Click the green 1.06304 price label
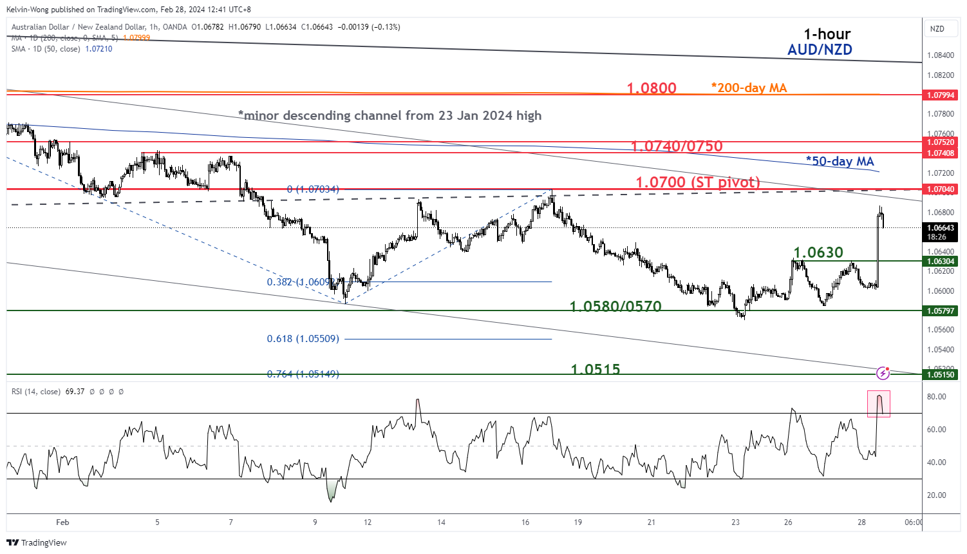The height and width of the screenshot is (554, 967). (941, 261)
